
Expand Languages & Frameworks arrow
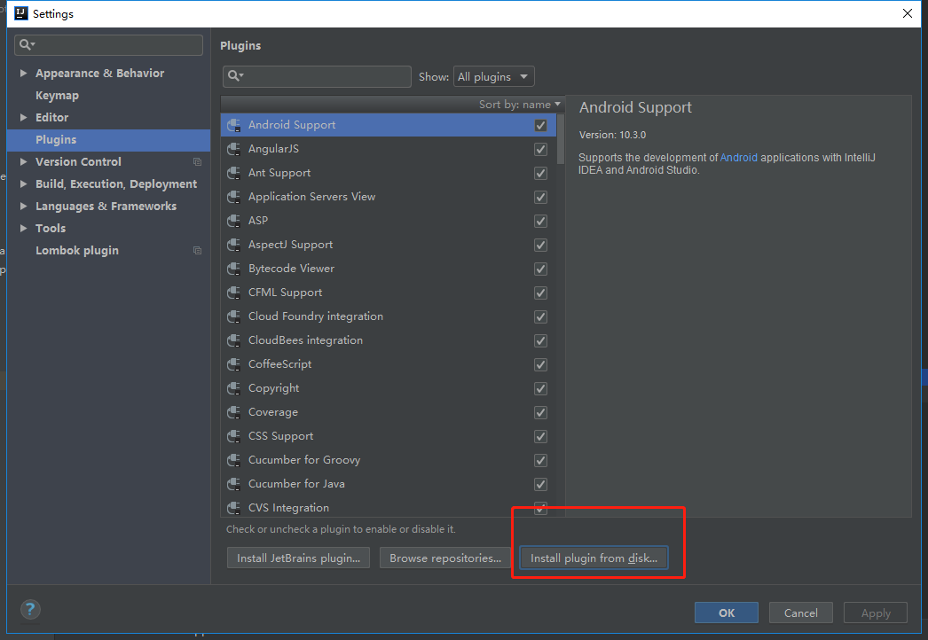(x=24, y=207)
